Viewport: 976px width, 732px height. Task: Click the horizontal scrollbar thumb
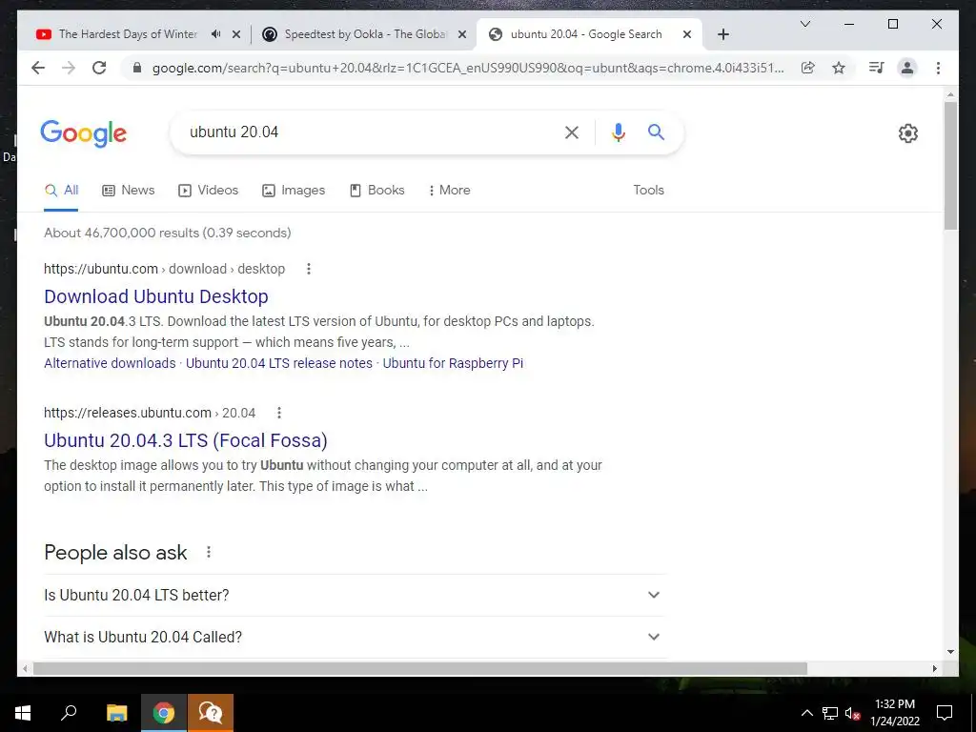click(420, 668)
